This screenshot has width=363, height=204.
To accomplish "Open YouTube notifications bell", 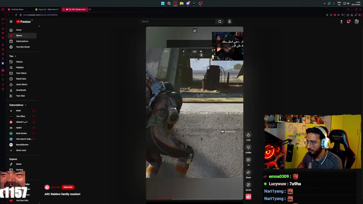I will coord(349,22).
